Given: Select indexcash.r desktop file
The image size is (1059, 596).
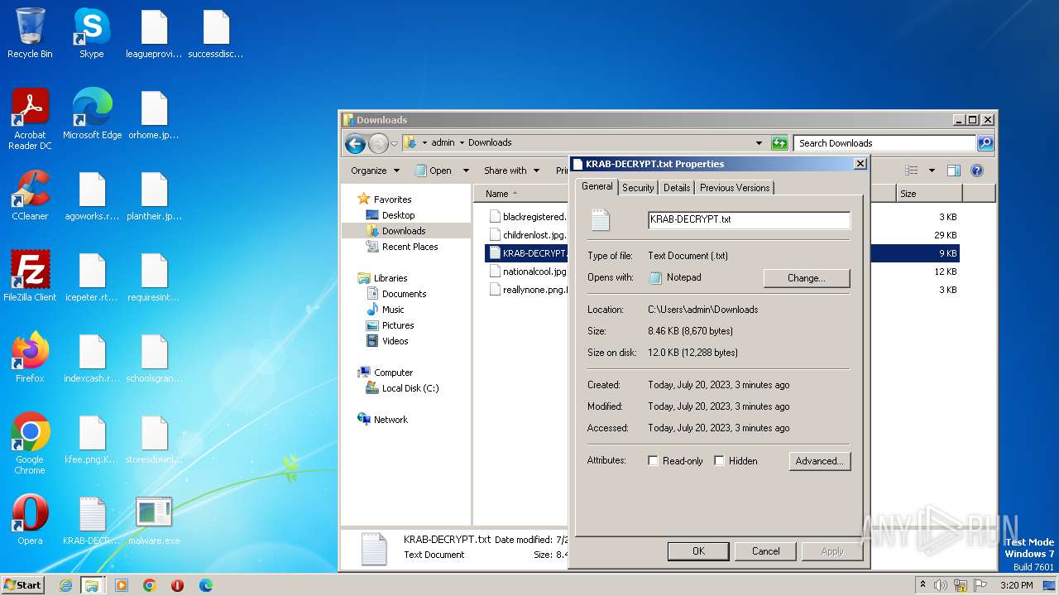Looking at the screenshot, I should point(92,358).
